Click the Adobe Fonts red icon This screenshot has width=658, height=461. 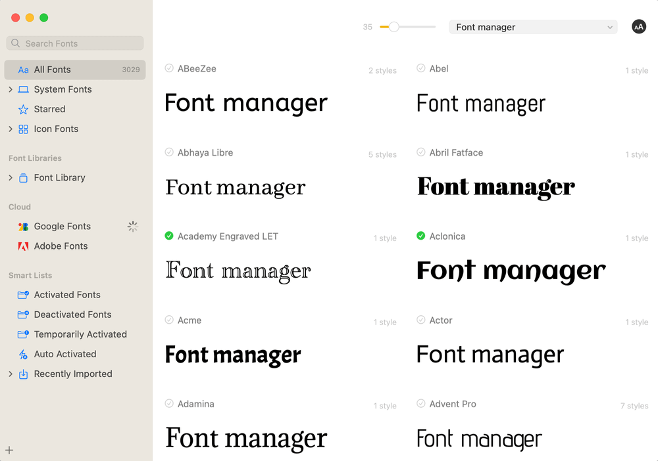click(23, 246)
